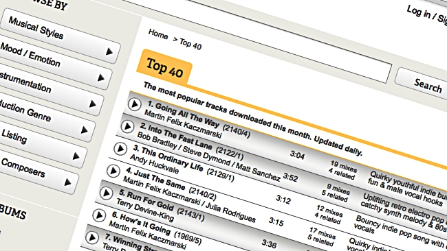Play track 4 Just The Same
This screenshot has height=251, width=447.
[113, 171]
